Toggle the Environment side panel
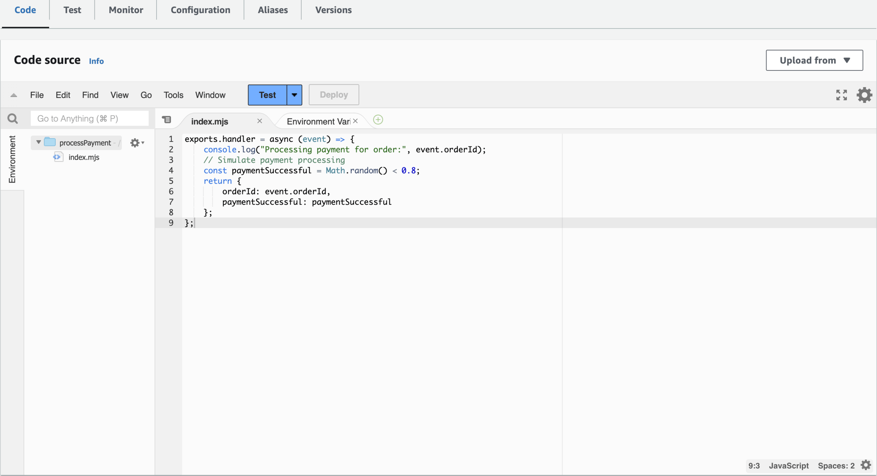 (x=12, y=159)
